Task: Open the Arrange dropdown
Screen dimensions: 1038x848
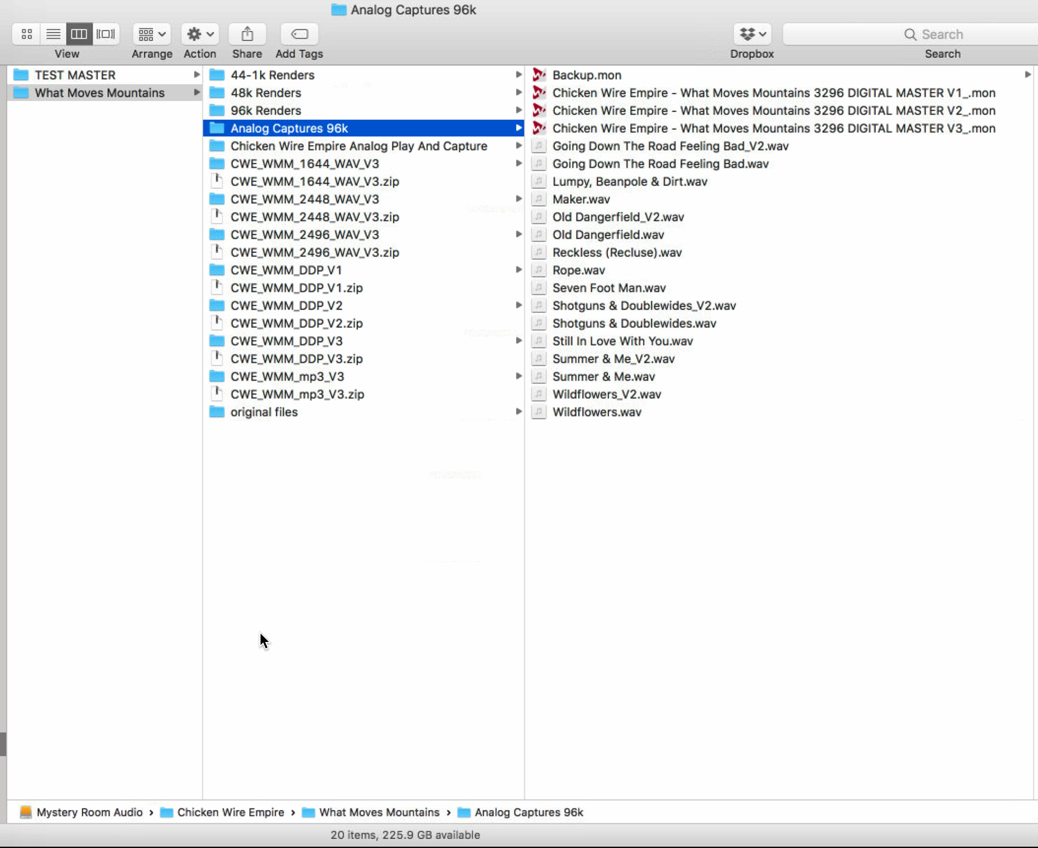Action: [152, 34]
